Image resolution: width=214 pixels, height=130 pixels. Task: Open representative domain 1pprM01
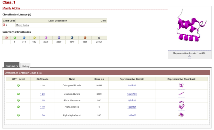[x=132, y=107]
